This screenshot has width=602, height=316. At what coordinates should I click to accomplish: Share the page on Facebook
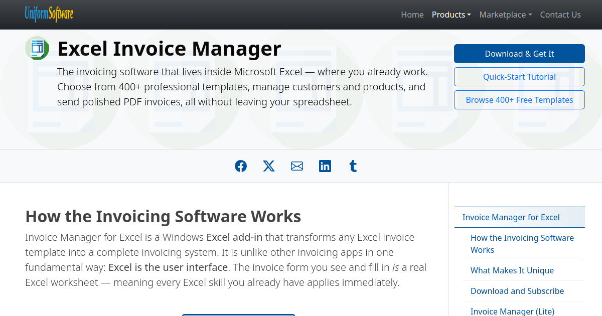tap(241, 166)
